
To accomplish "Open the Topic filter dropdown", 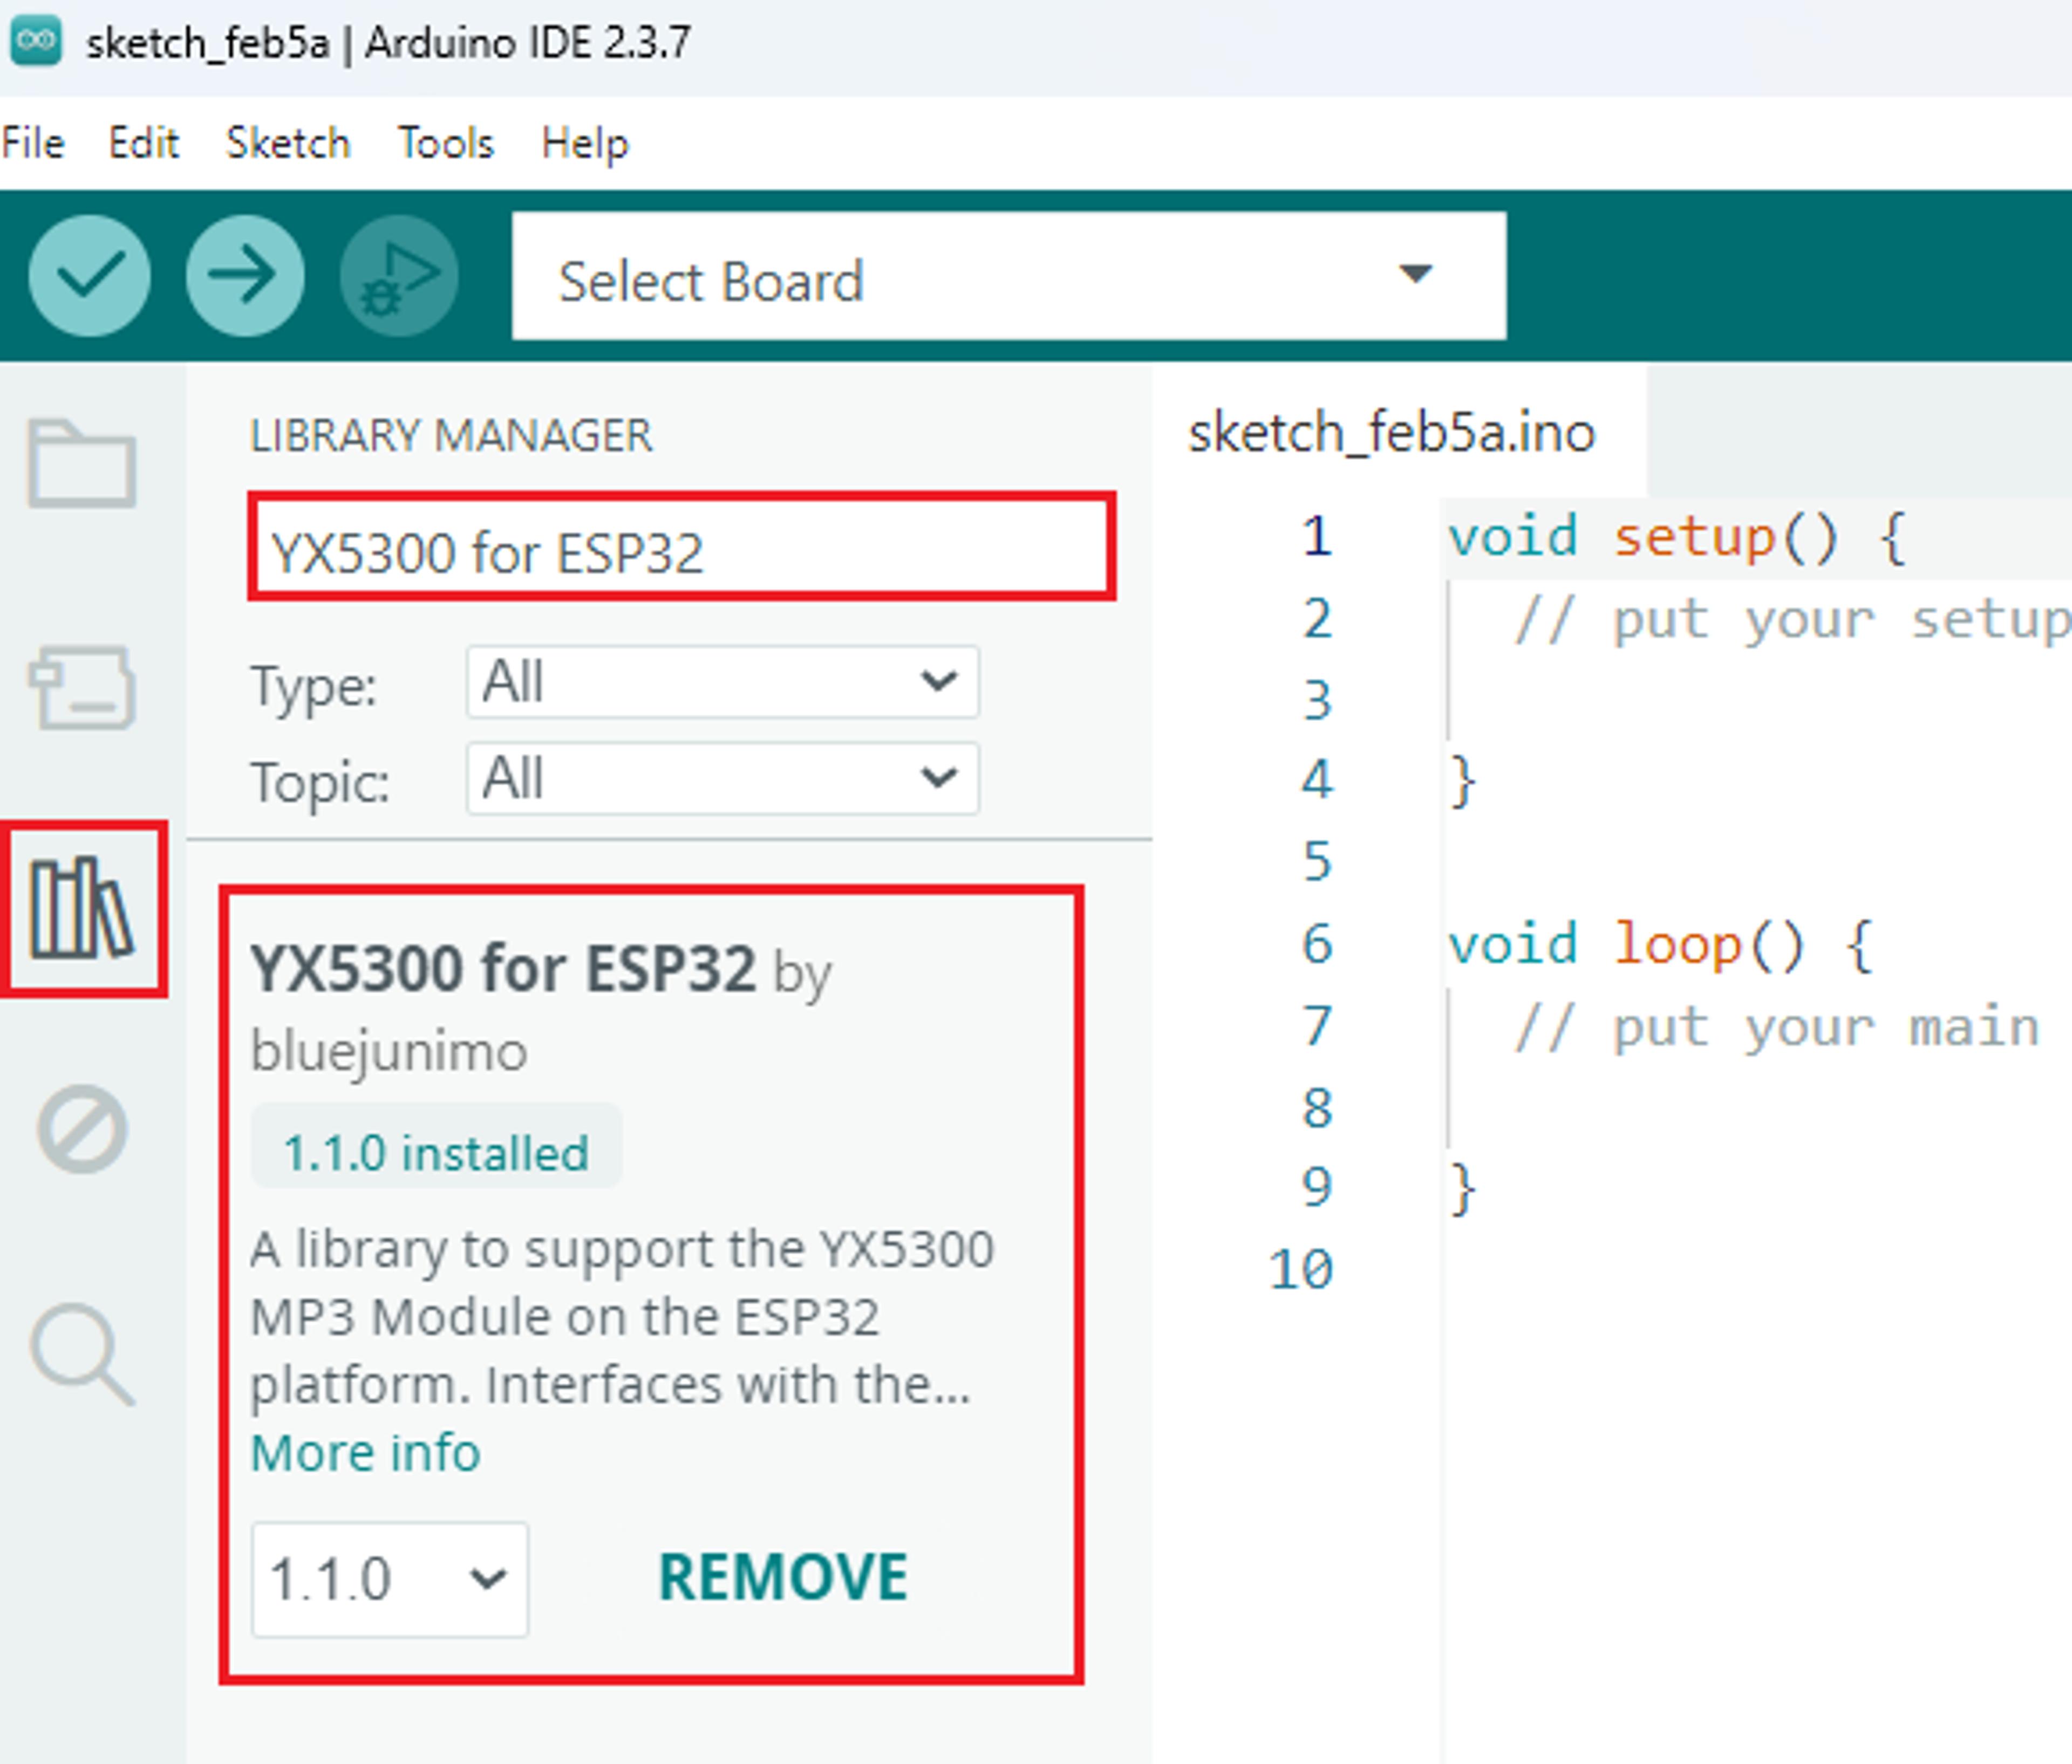I will click(722, 778).
